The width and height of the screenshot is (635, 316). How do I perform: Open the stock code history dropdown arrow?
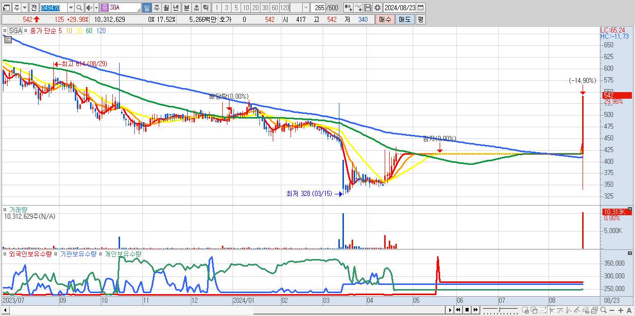(x=71, y=8)
